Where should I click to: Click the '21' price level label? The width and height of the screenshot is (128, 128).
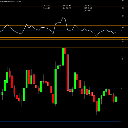122,56
